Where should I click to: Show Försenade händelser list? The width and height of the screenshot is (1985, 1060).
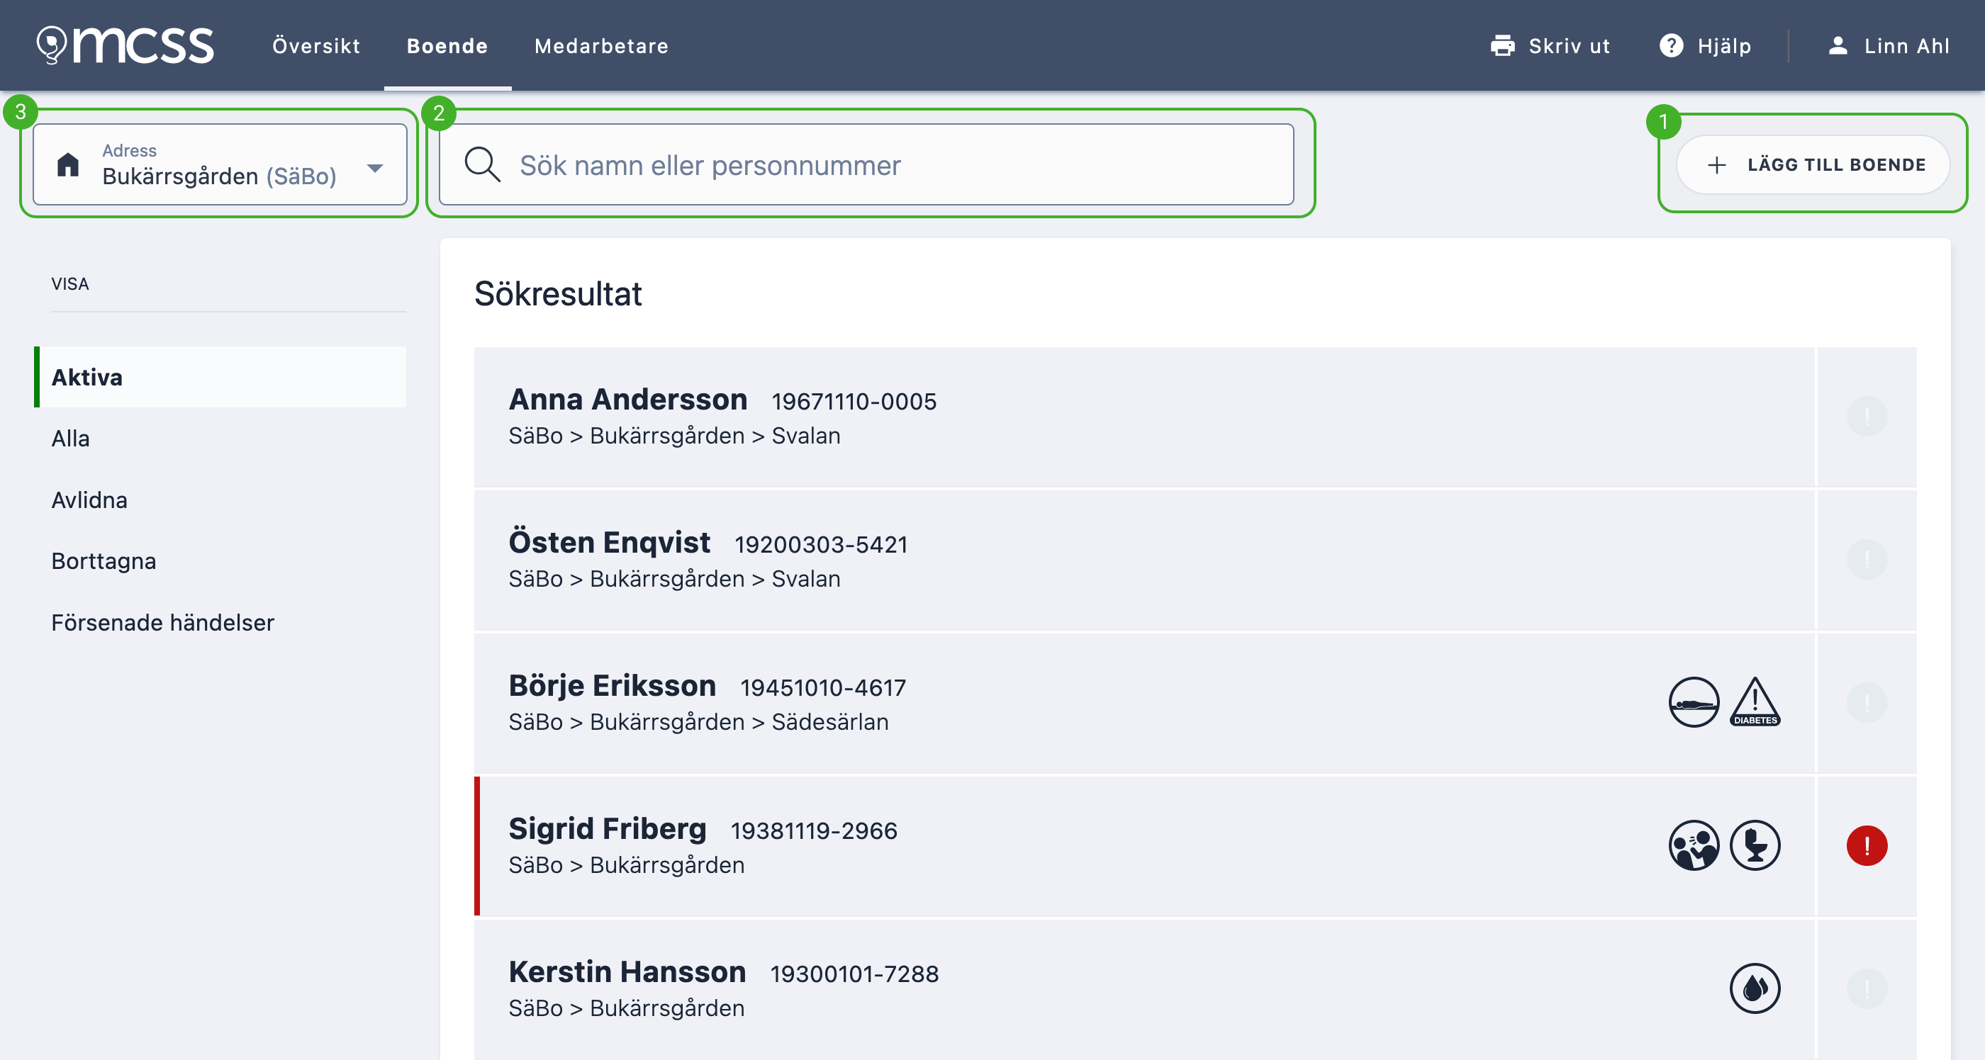(162, 622)
